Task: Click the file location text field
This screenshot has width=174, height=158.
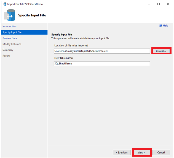Action: (x=102, y=51)
